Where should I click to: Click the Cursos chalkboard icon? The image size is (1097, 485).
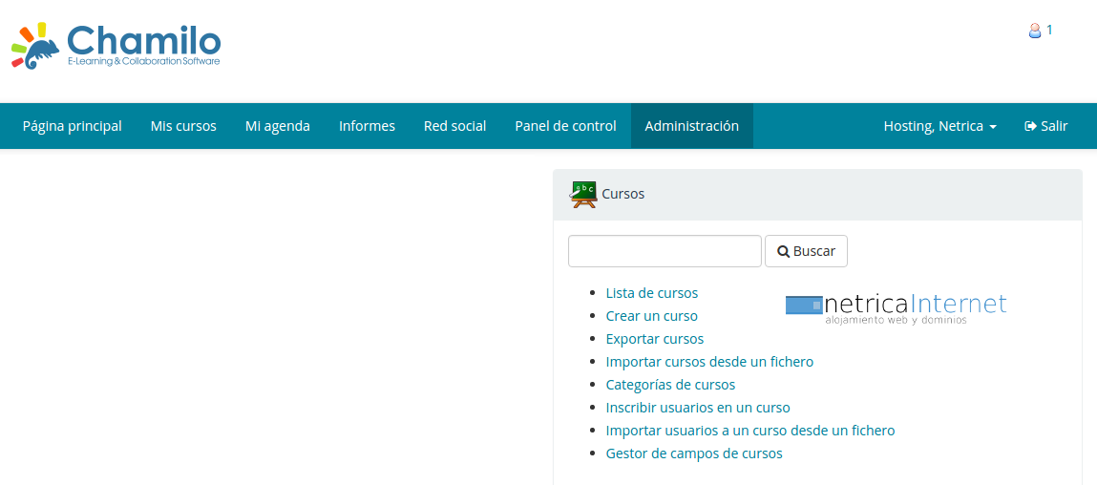click(x=582, y=194)
